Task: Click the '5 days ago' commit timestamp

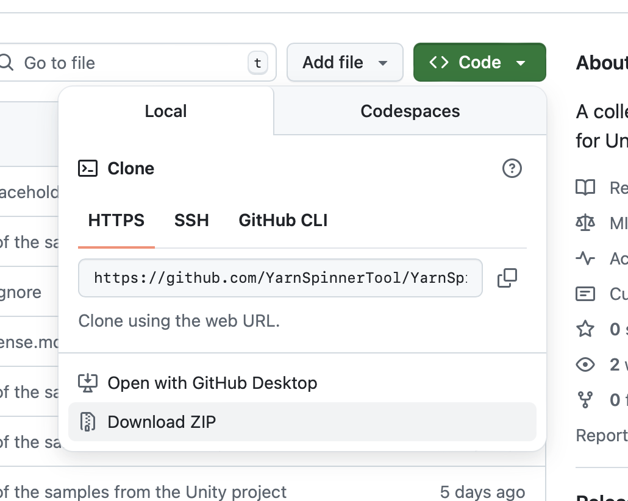Action: pos(482,492)
